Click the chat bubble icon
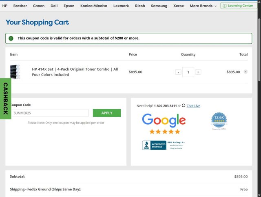261x197 pixels. click(184, 105)
